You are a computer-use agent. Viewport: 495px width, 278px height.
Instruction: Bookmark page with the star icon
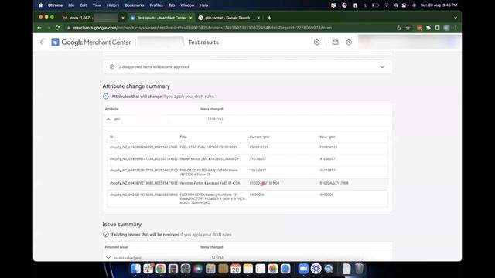point(408,28)
